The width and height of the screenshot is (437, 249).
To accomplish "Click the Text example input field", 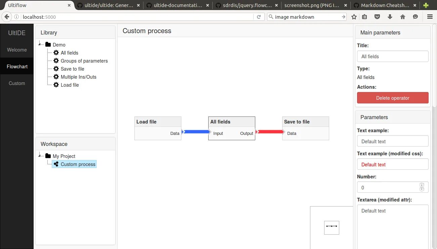I will (393, 141).
